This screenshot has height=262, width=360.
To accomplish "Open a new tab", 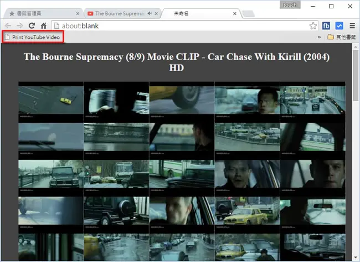I will (x=249, y=14).
